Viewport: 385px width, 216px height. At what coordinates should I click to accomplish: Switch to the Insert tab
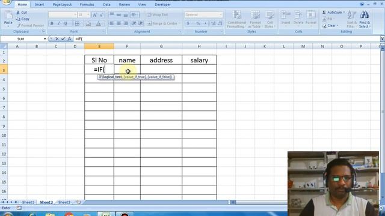[x=39, y=4]
